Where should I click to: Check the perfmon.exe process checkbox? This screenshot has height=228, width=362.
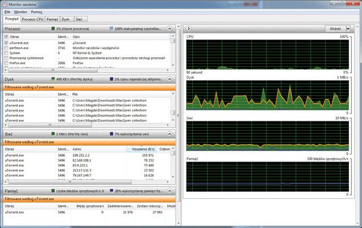click(6, 48)
